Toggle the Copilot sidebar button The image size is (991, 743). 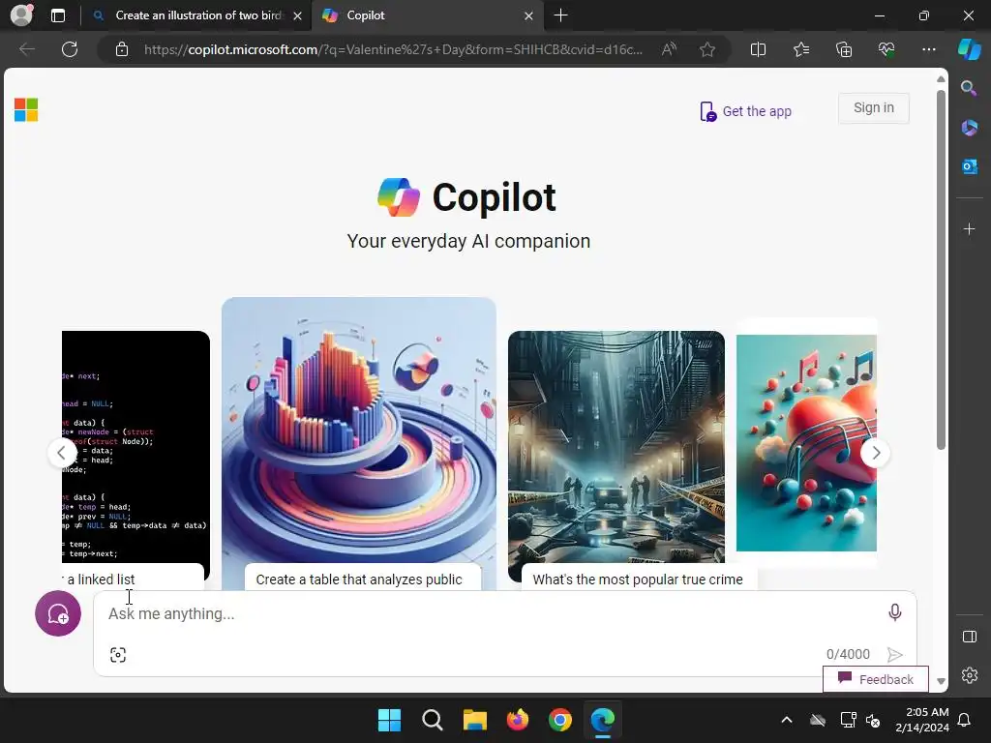[x=970, y=48]
